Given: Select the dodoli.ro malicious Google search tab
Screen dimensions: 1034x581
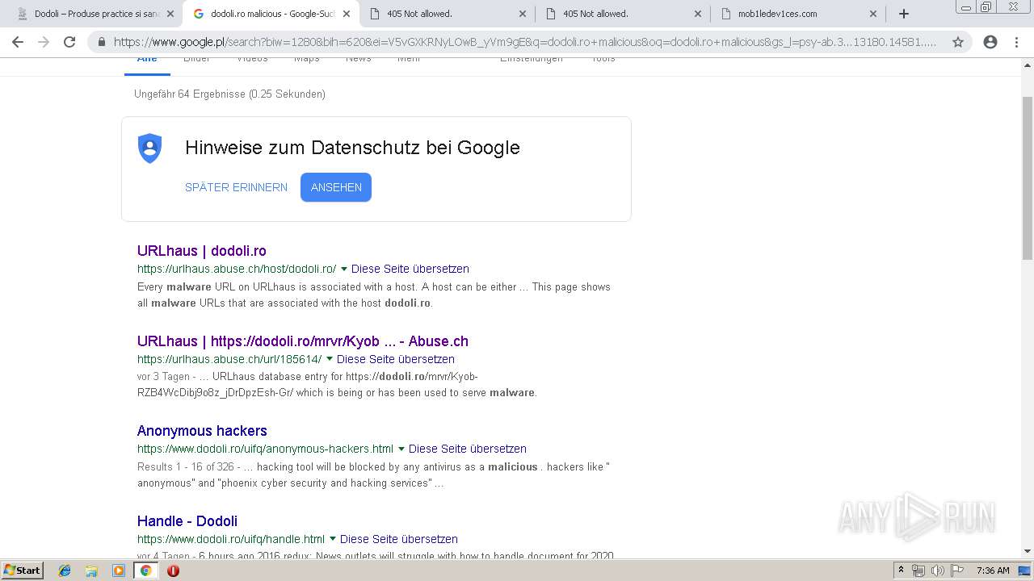Looking at the screenshot, I should click(271, 14).
